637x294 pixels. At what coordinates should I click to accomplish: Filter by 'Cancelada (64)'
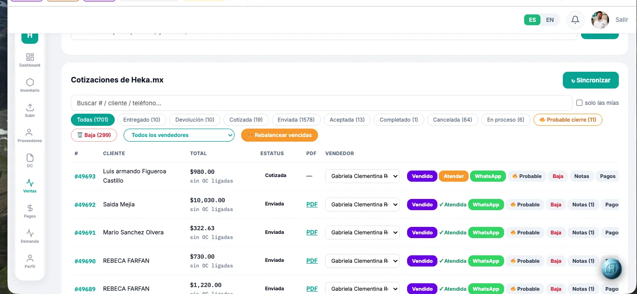click(452, 120)
